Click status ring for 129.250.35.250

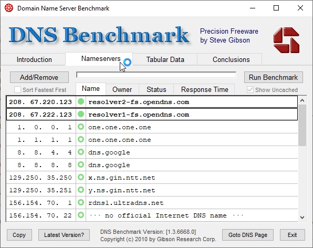[x=81, y=177]
